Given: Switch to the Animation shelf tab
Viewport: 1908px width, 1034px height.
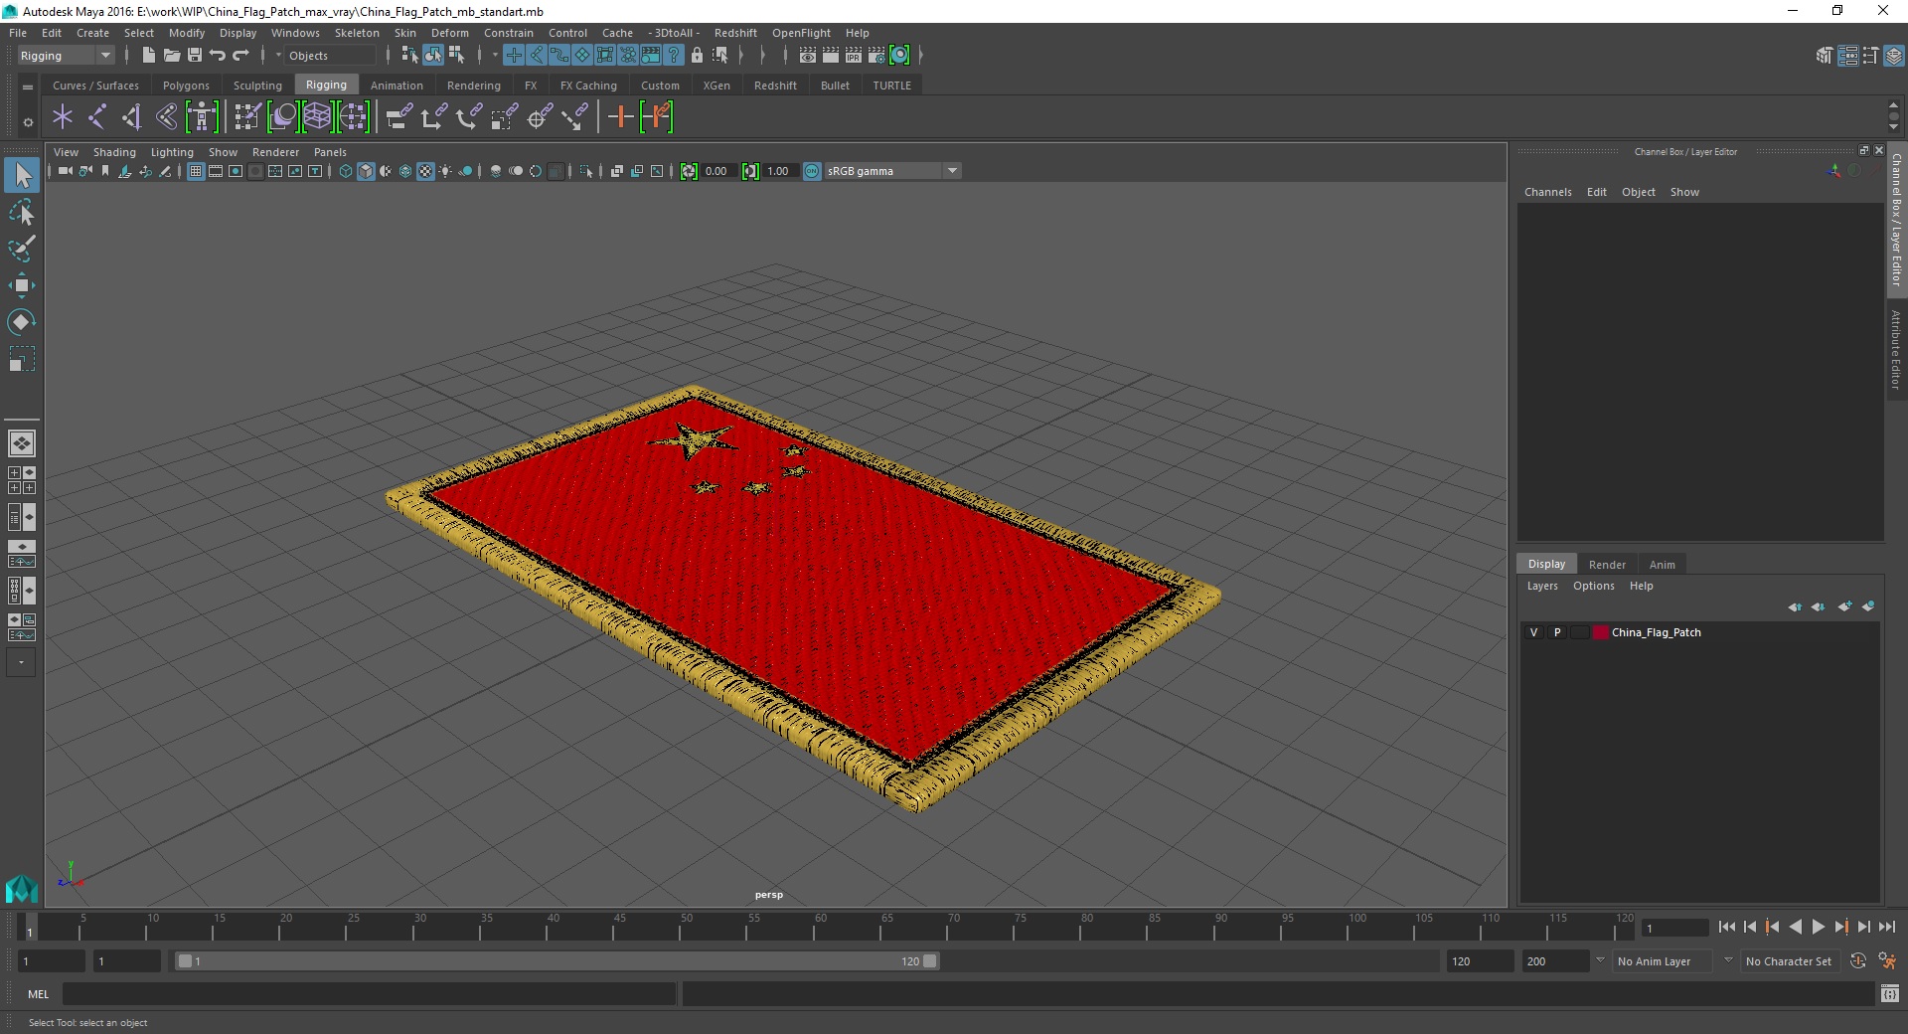Looking at the screenshot, I should (397, 86).
